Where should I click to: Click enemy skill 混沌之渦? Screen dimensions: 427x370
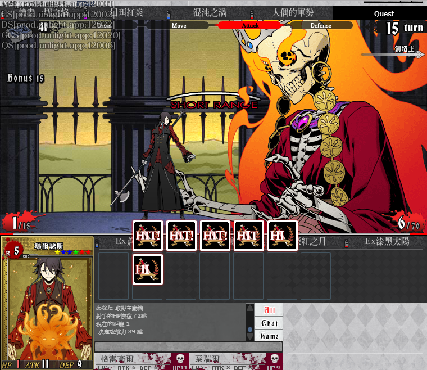pos(210,12)
